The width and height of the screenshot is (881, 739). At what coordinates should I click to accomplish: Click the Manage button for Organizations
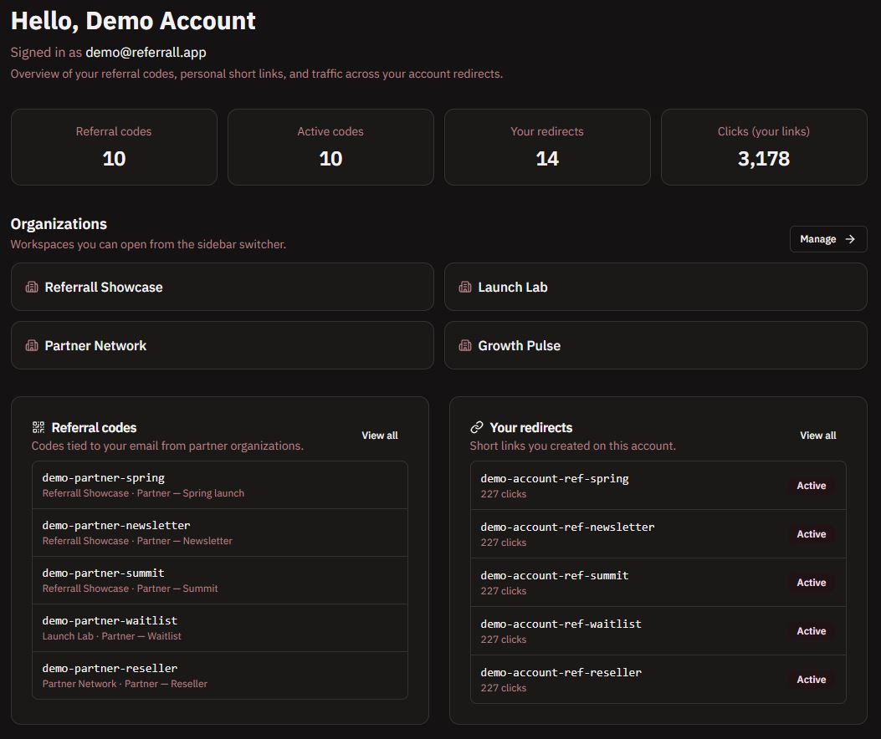[x=827, y=238]
